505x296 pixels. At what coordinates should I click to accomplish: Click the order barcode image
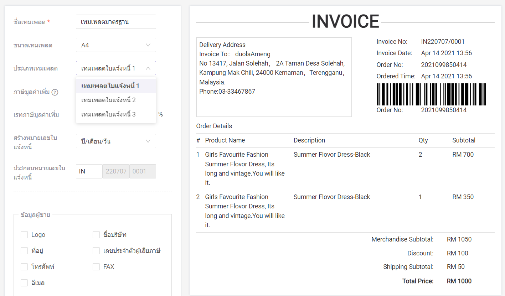(431, 94)
